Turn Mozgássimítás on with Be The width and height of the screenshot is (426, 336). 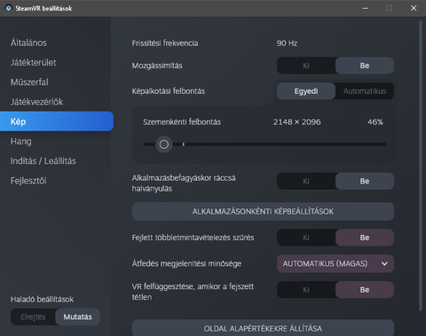coord(365,66)
